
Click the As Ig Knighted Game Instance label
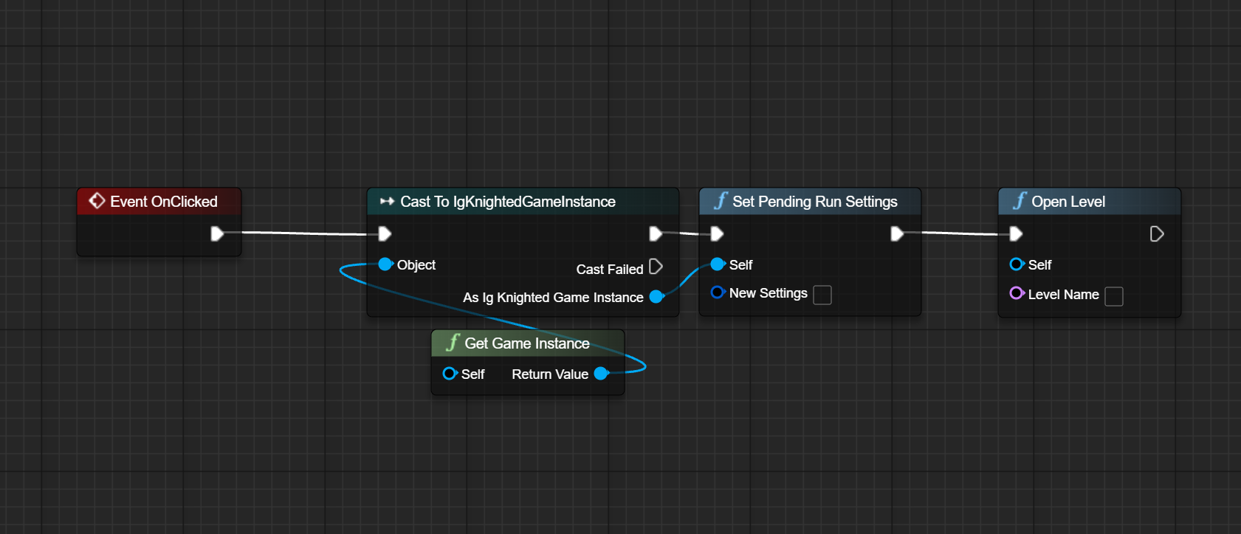[553, 298]
